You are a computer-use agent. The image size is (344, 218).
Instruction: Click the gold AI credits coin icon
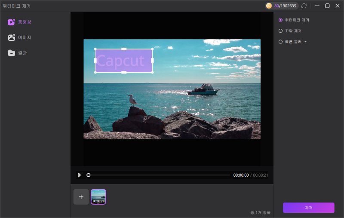click(x=269, y=6)
